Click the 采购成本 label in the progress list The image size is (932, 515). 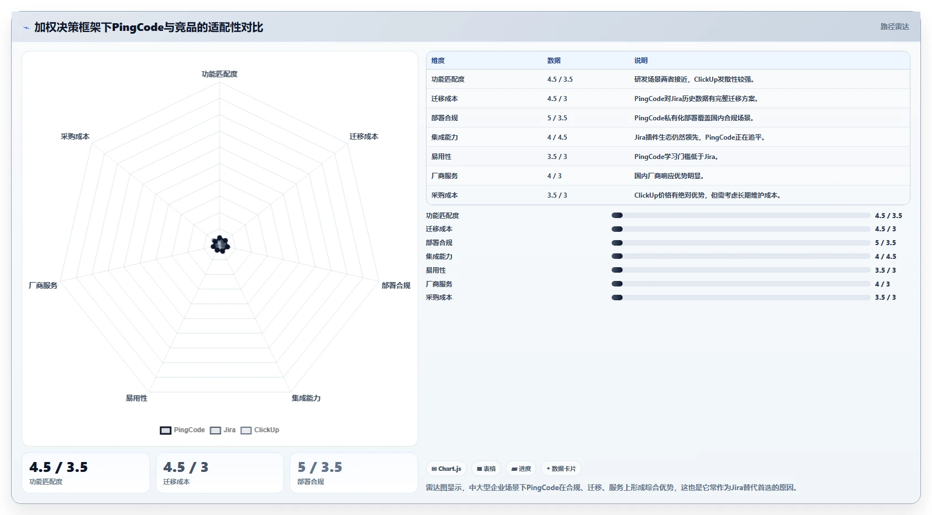(x=439, y=298)
